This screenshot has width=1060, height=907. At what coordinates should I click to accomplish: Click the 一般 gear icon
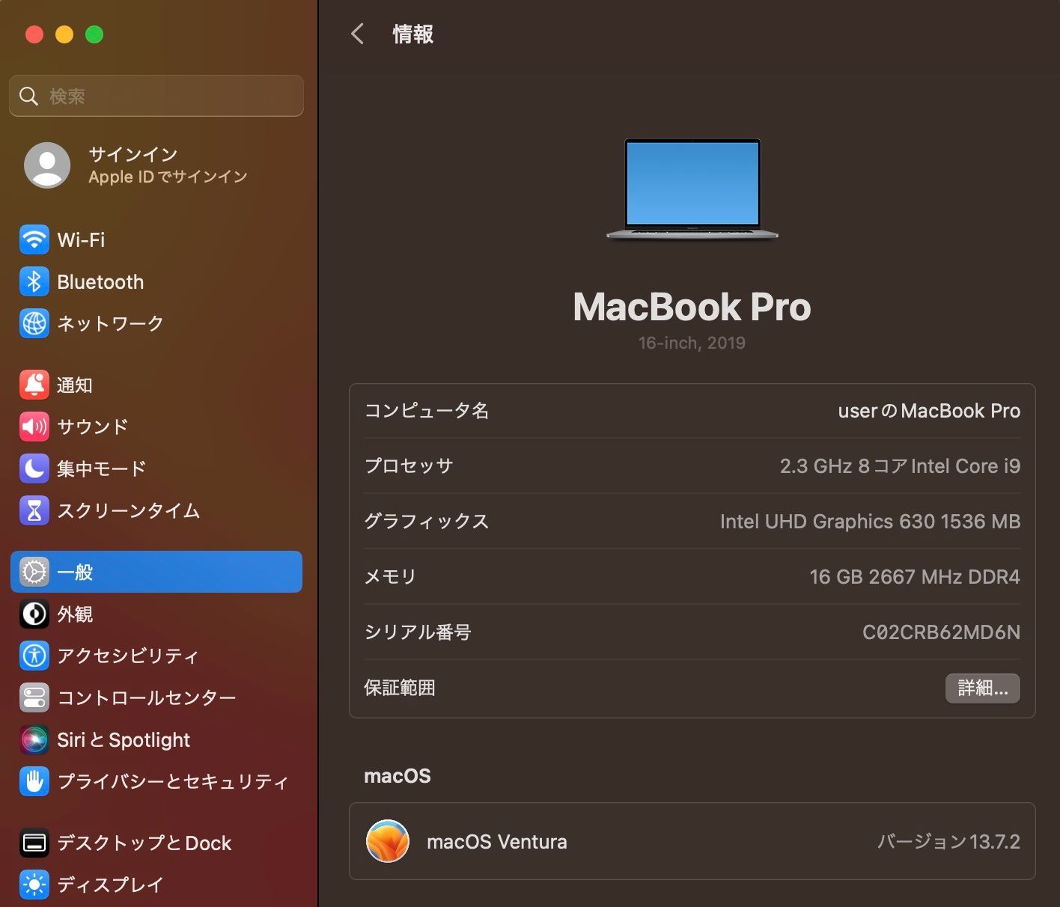pyautogui.click(x=34, y=572)
